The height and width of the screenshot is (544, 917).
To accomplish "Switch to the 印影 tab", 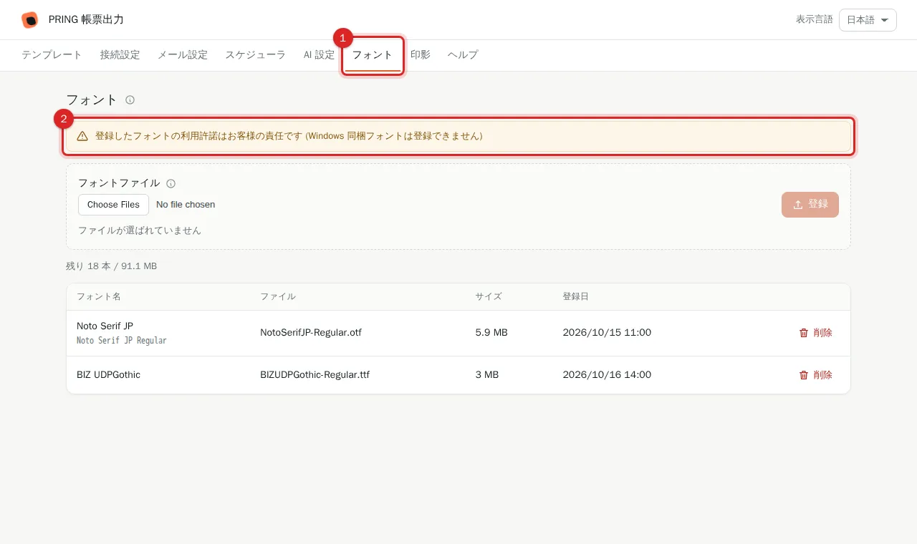I will click(421, 55).
